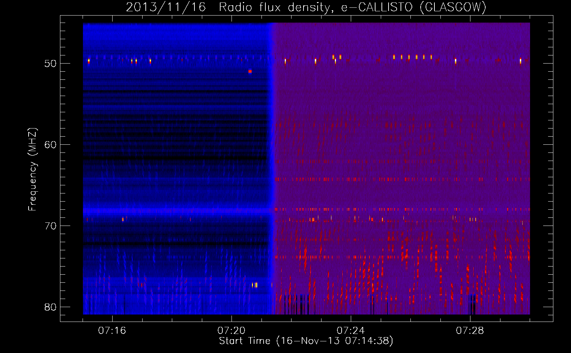Viewport: 571px width, 353px height.
Task: Click the yellow burst near 77 MHz at 07:20:45
Action: click(x=255, y=285)
